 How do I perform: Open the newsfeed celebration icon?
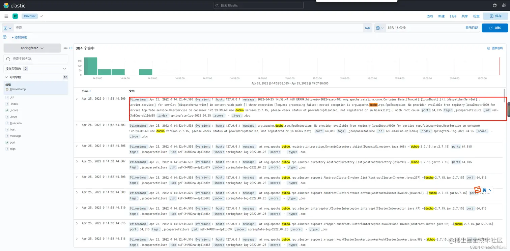pyautogui.click(x=504, y=5)
